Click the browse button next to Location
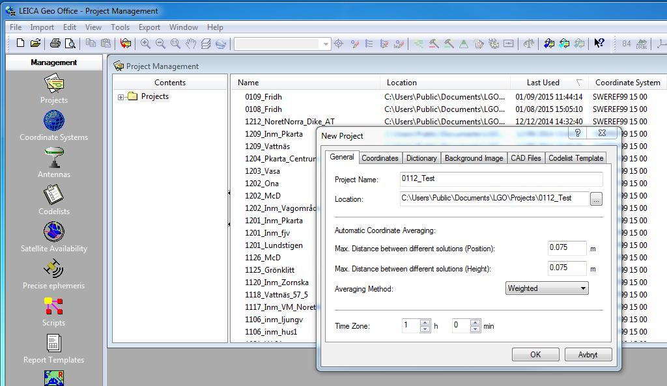667x386 pixels. click(x=596, y=199)
